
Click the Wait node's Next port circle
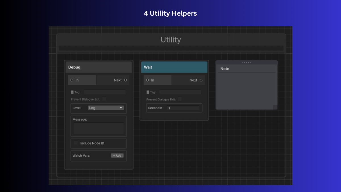pos(201,80)
